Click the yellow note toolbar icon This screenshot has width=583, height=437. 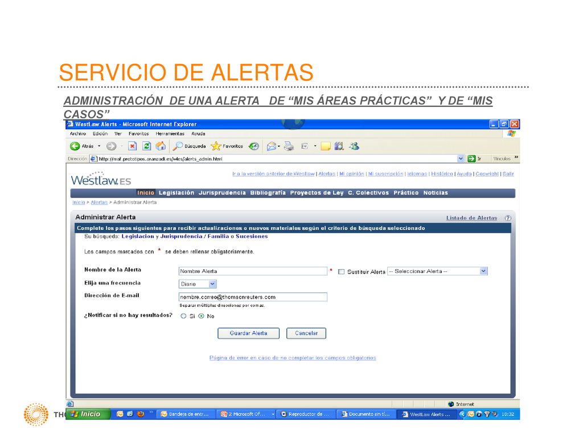pyautogui.click(x=325, y=146)
